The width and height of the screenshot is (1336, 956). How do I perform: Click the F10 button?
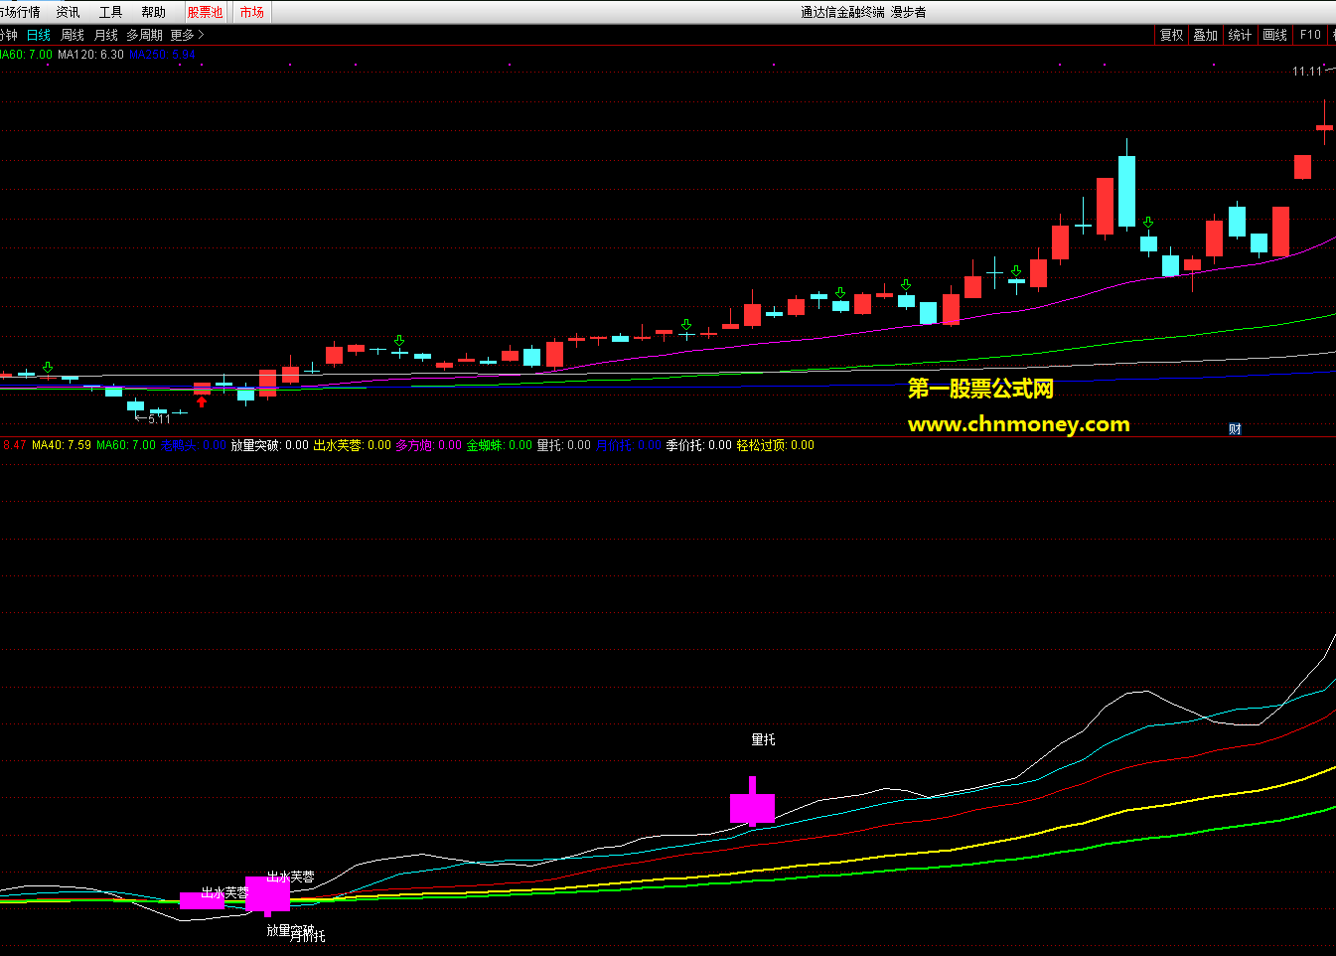1310,35
